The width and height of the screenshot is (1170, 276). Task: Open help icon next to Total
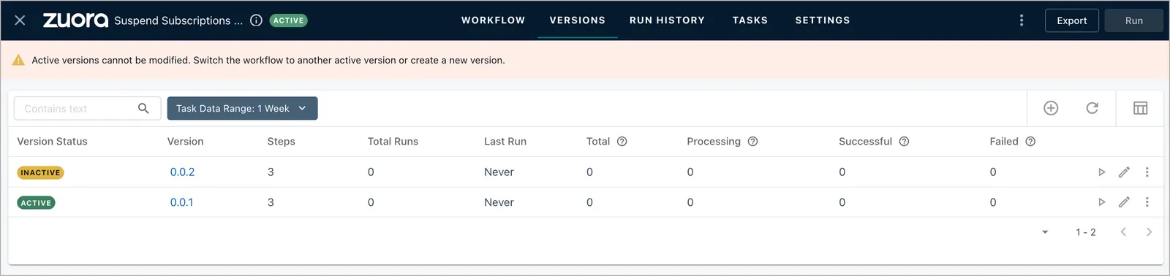[622, 142]
